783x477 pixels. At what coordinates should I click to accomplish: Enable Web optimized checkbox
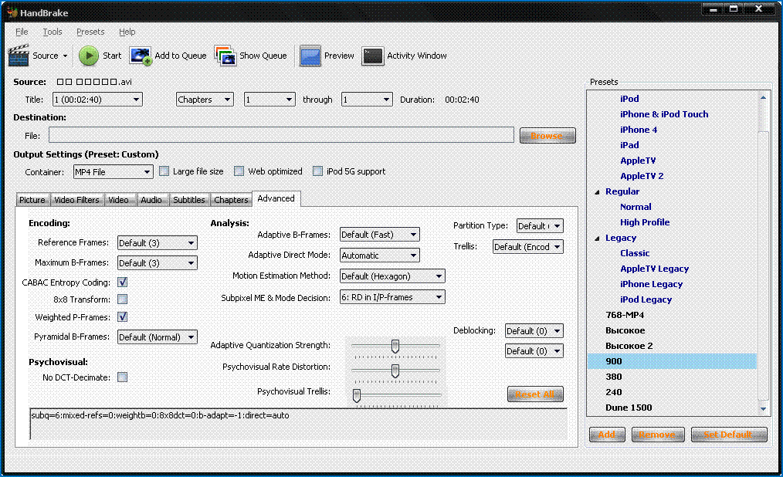[239, 171]
